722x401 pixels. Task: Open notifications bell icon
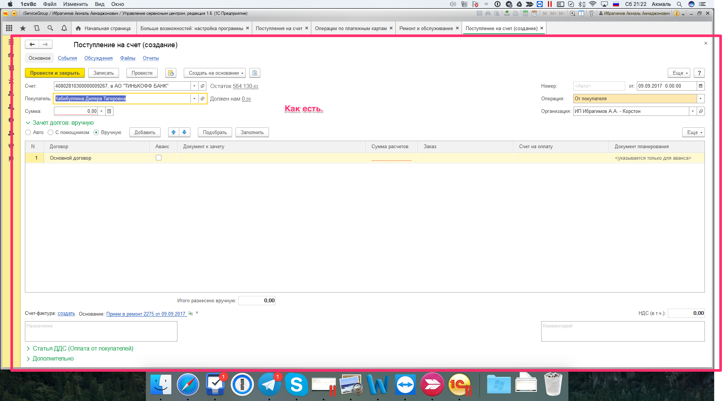(64, 28)
